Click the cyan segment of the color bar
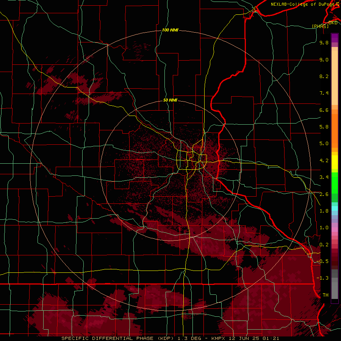Image resolution: width=341 pixels, height=341 pixels. (335, 208)
